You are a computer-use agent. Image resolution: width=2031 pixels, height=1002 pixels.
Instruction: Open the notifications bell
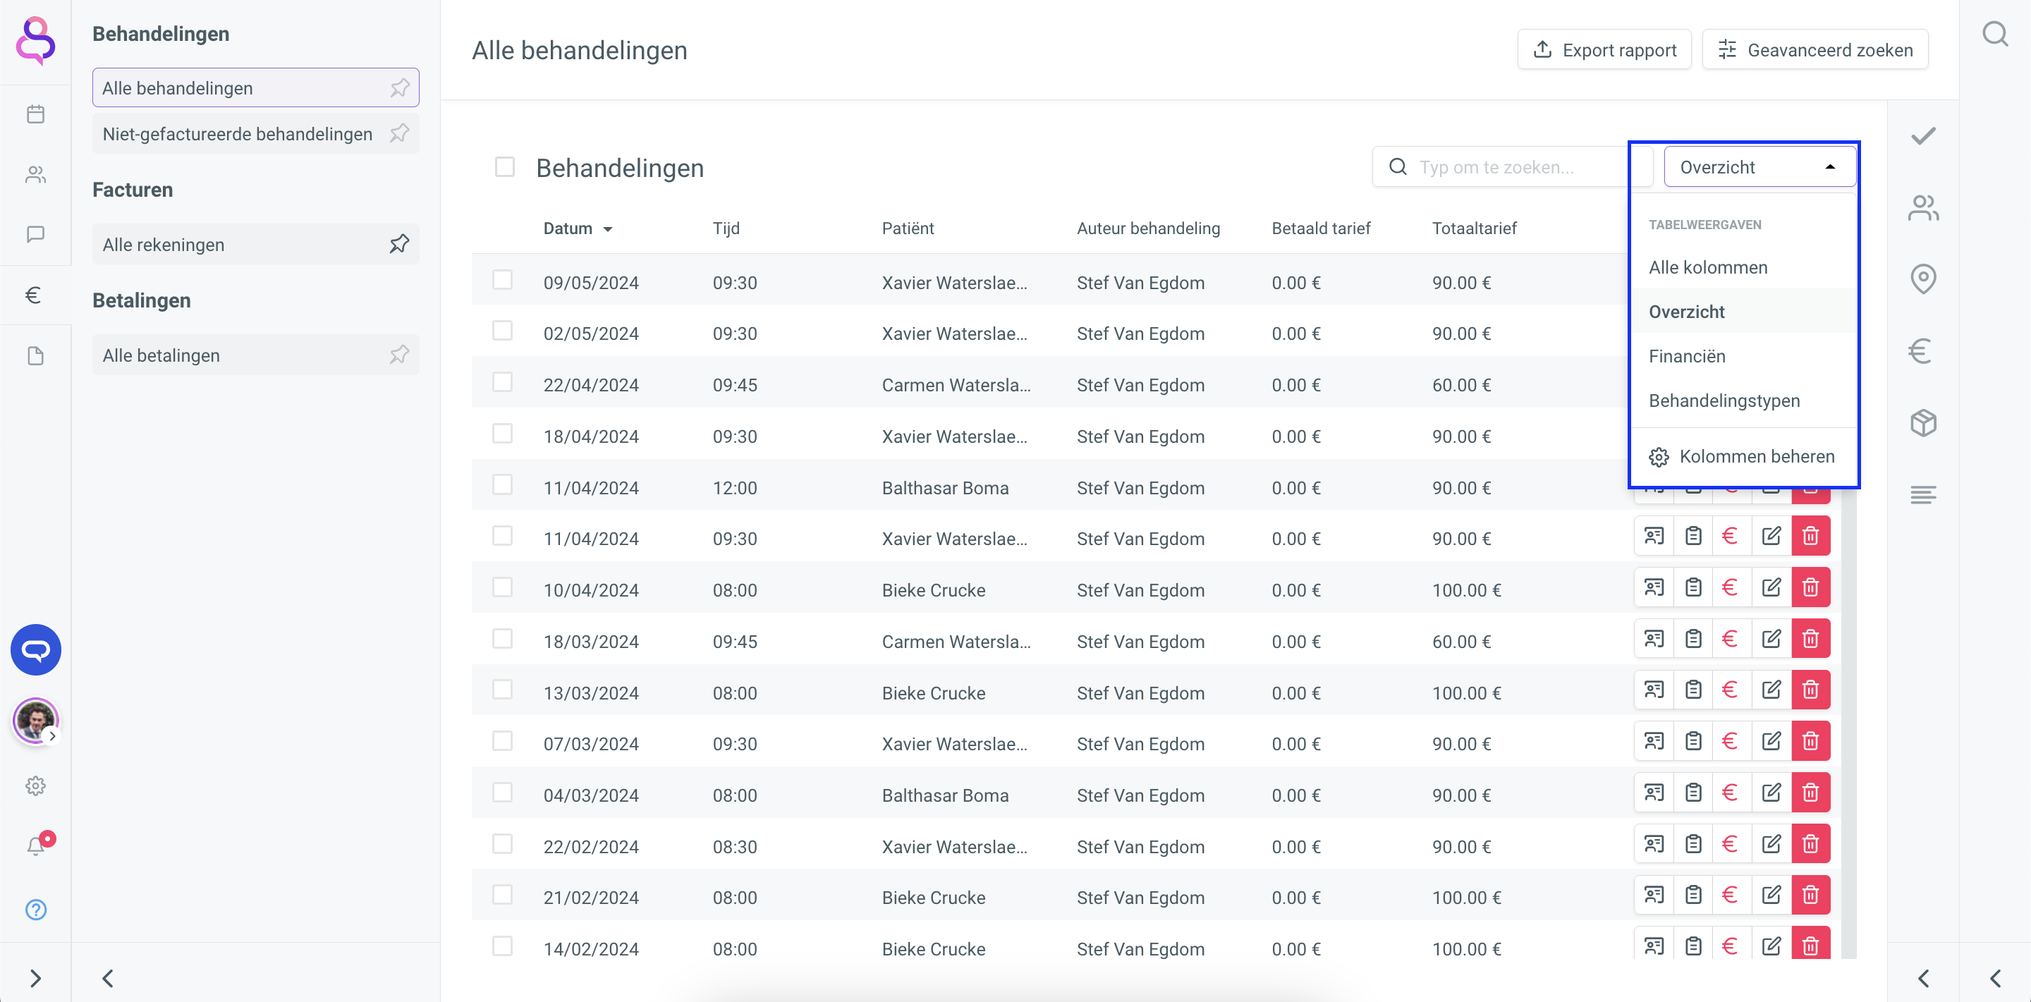point(35,846)
